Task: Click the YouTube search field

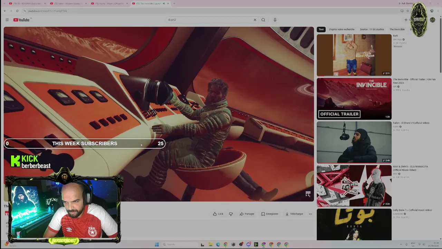Action: [209, 20]
